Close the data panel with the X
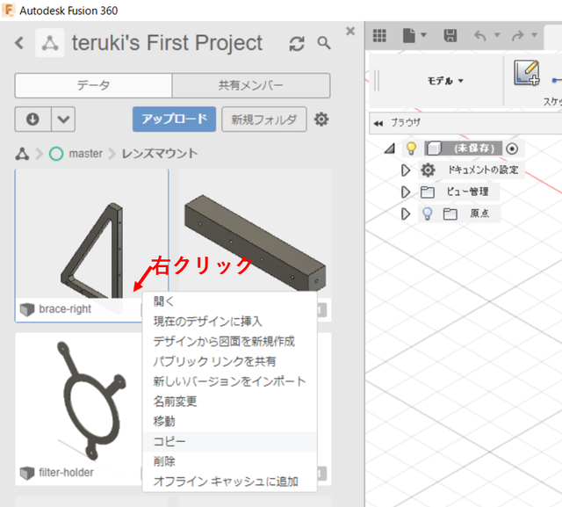The image size is (562, 507). click(x=350, y=32)
